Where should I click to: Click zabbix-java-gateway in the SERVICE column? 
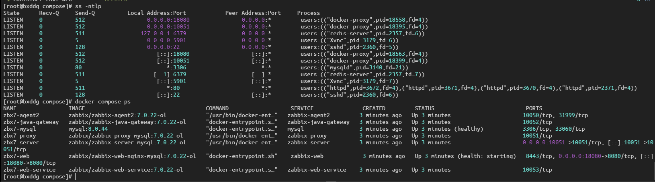[x=318, y=122]
